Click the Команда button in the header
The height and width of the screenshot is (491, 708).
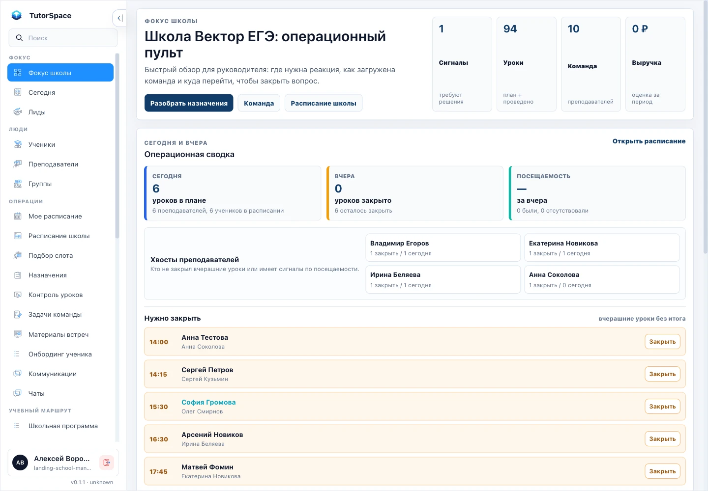[x=259, y=103]
